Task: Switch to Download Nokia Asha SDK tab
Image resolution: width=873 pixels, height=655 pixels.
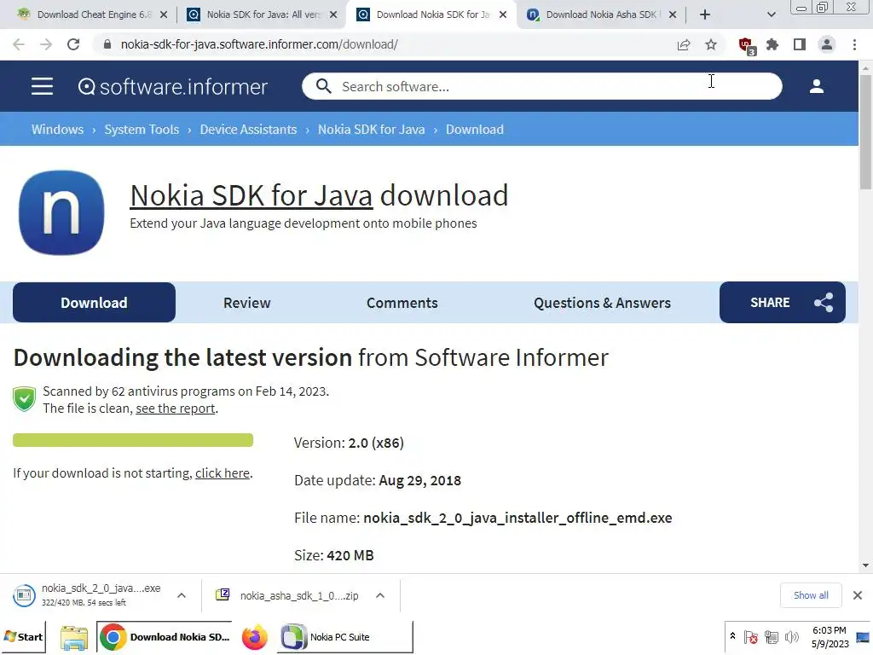Action: (601, 14)
